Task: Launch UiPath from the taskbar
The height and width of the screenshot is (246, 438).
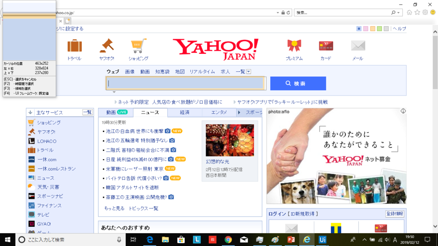Action: pyautogui.click(x=323, y=240)
